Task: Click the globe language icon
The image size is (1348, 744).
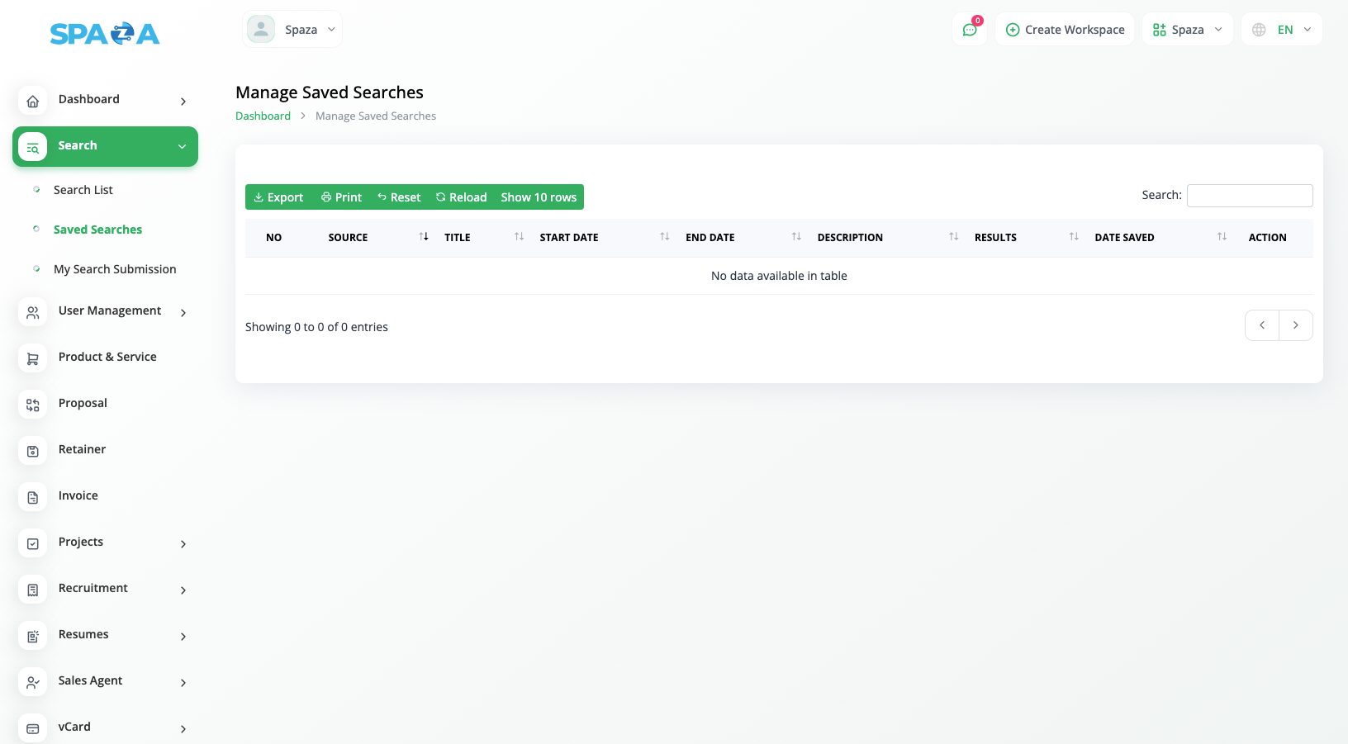Action: pos(1259,30)
